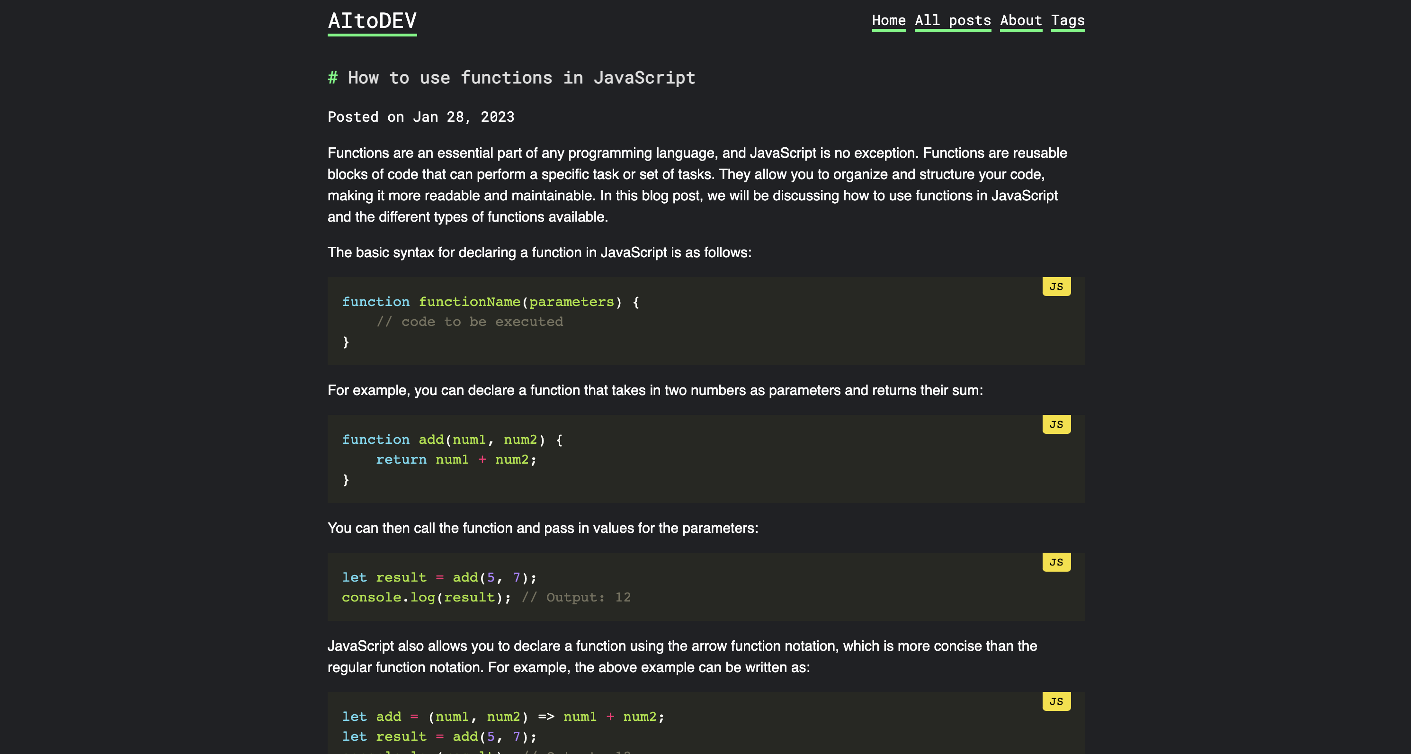This screenshot has width=1411, height=754.
Task: Click the code line "return num1 + num2;"
Action: (x=455, y=460)
